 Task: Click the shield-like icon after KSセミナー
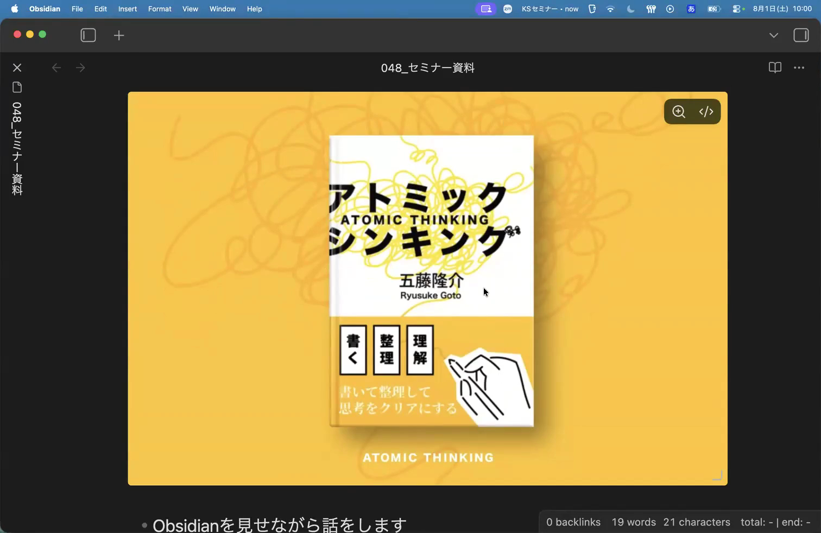click(592, 9)
